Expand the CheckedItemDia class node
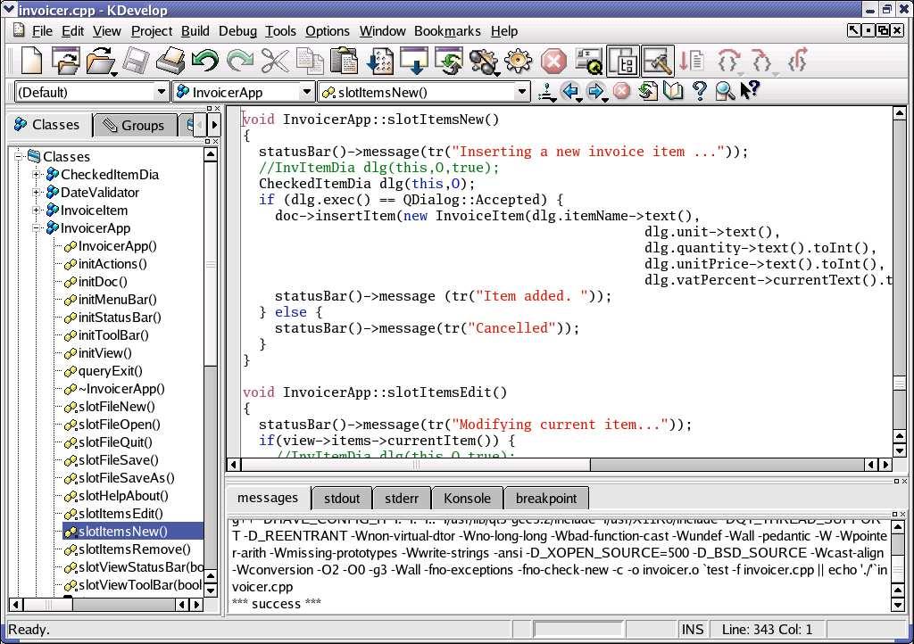This screenshot has width=914, height=644. [x=36, y=174]
